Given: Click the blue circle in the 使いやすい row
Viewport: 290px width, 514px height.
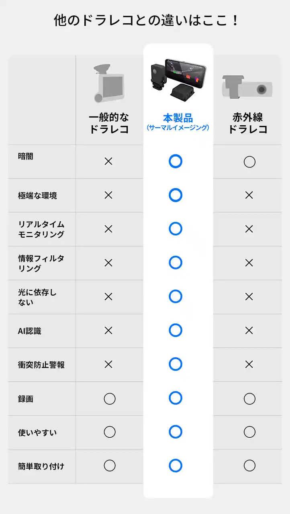Looking at the screenshot, I should [x=176, y=432].
